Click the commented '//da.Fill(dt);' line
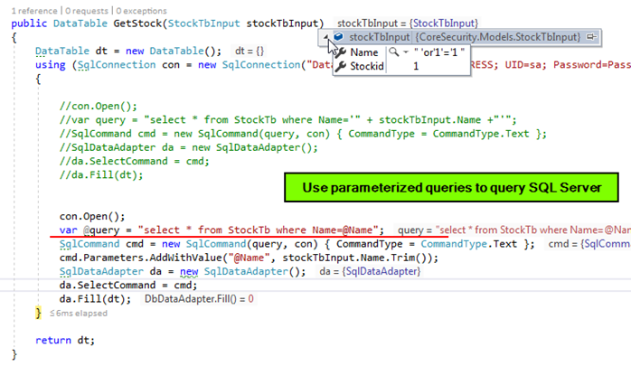This screenshot has width=631, height=366. tap(101, 175)
